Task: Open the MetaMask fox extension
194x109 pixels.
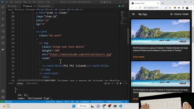Action: point(175,8)
